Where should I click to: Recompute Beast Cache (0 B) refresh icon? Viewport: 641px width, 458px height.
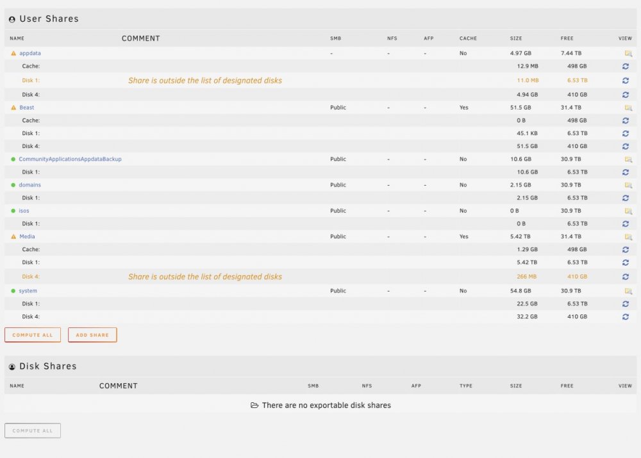click(x=626, y=120)
